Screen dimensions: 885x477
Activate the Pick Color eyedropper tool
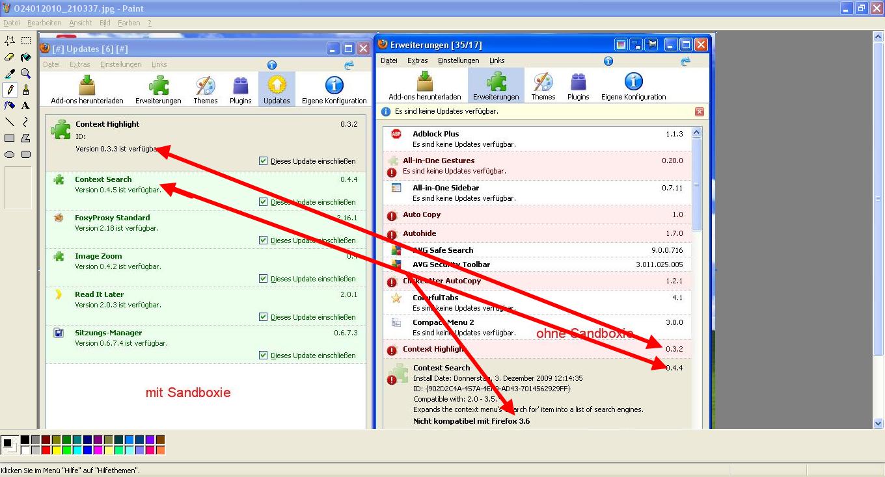pyautogui.click(x=10, y=73)
